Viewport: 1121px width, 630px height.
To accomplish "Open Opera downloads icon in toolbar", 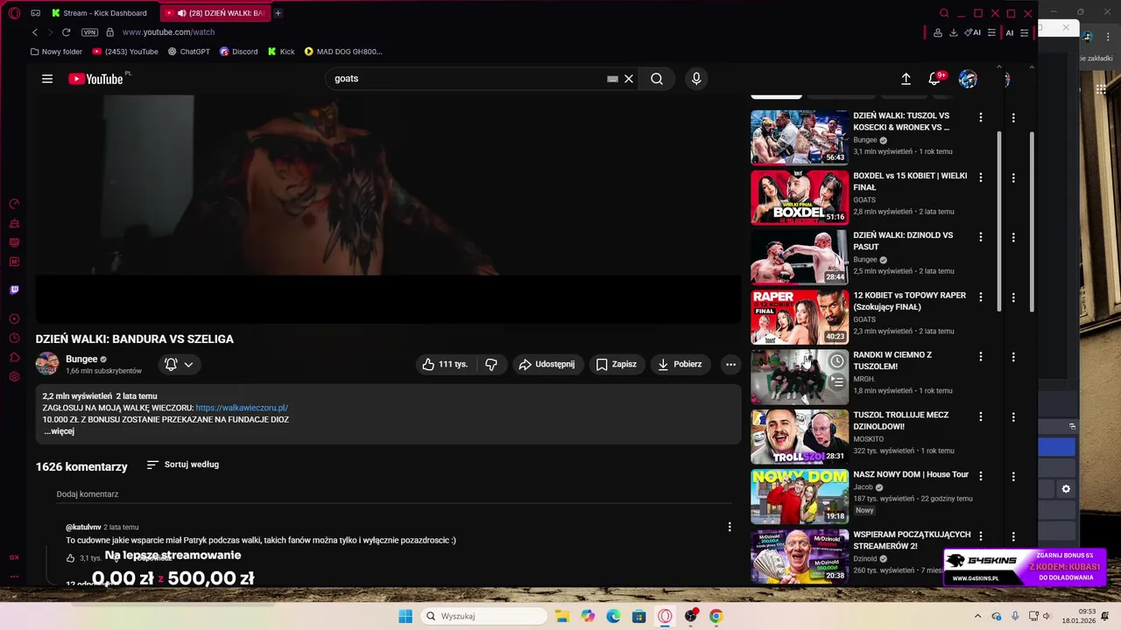I will tap(954, 32).
